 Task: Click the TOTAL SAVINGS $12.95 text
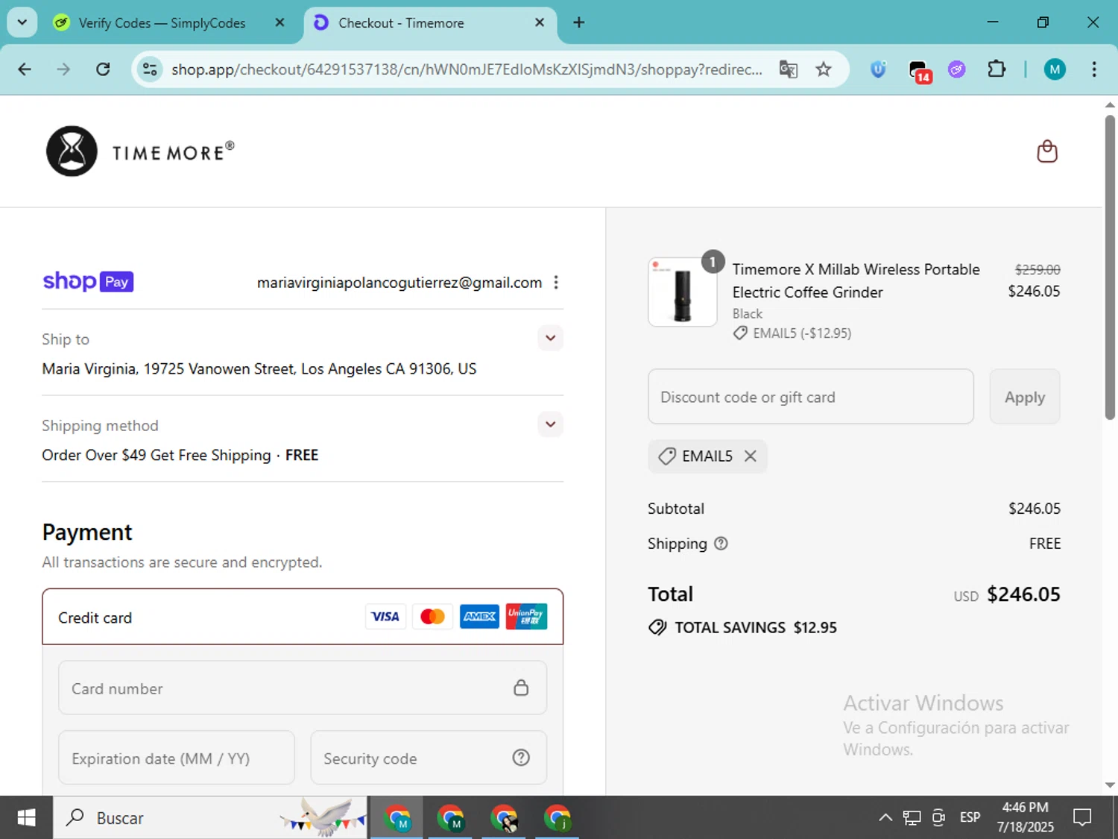click(x=756, y=628)
